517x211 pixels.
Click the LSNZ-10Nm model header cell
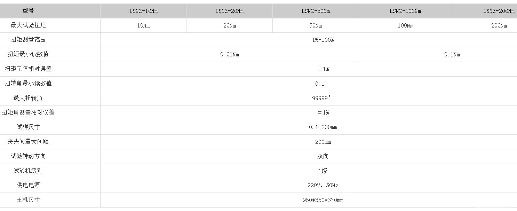click(x=143, y=11)
